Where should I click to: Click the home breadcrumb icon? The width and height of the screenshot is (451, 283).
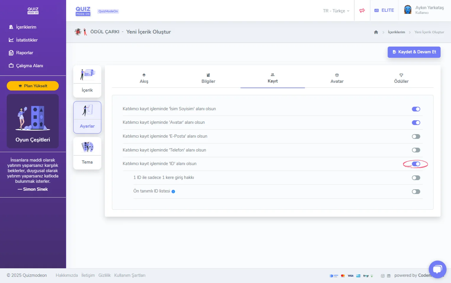tap(376, 32)
